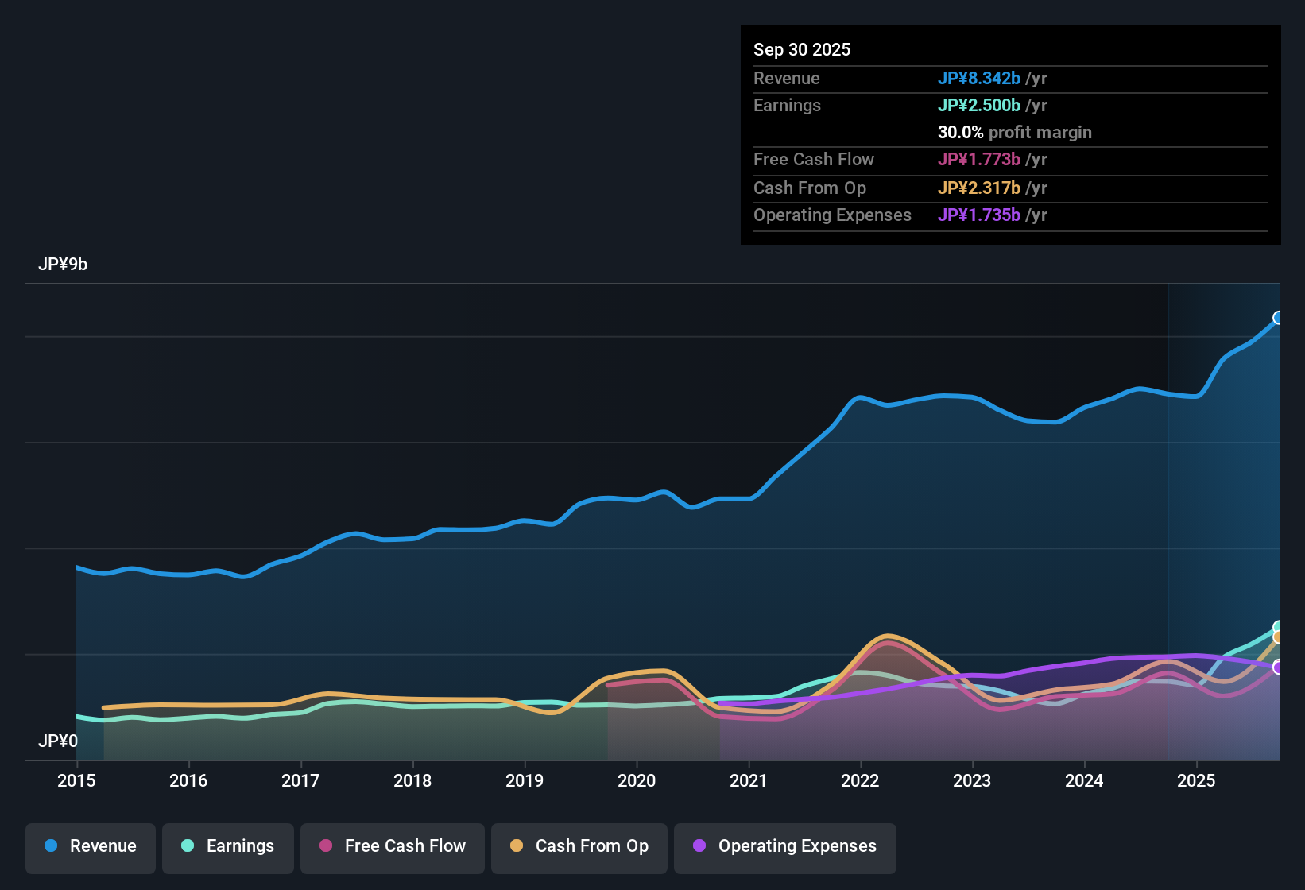Click the teal Earnings legend dot icon
The width and height of the screenshot is (1305, 890).
coord(188,846)
